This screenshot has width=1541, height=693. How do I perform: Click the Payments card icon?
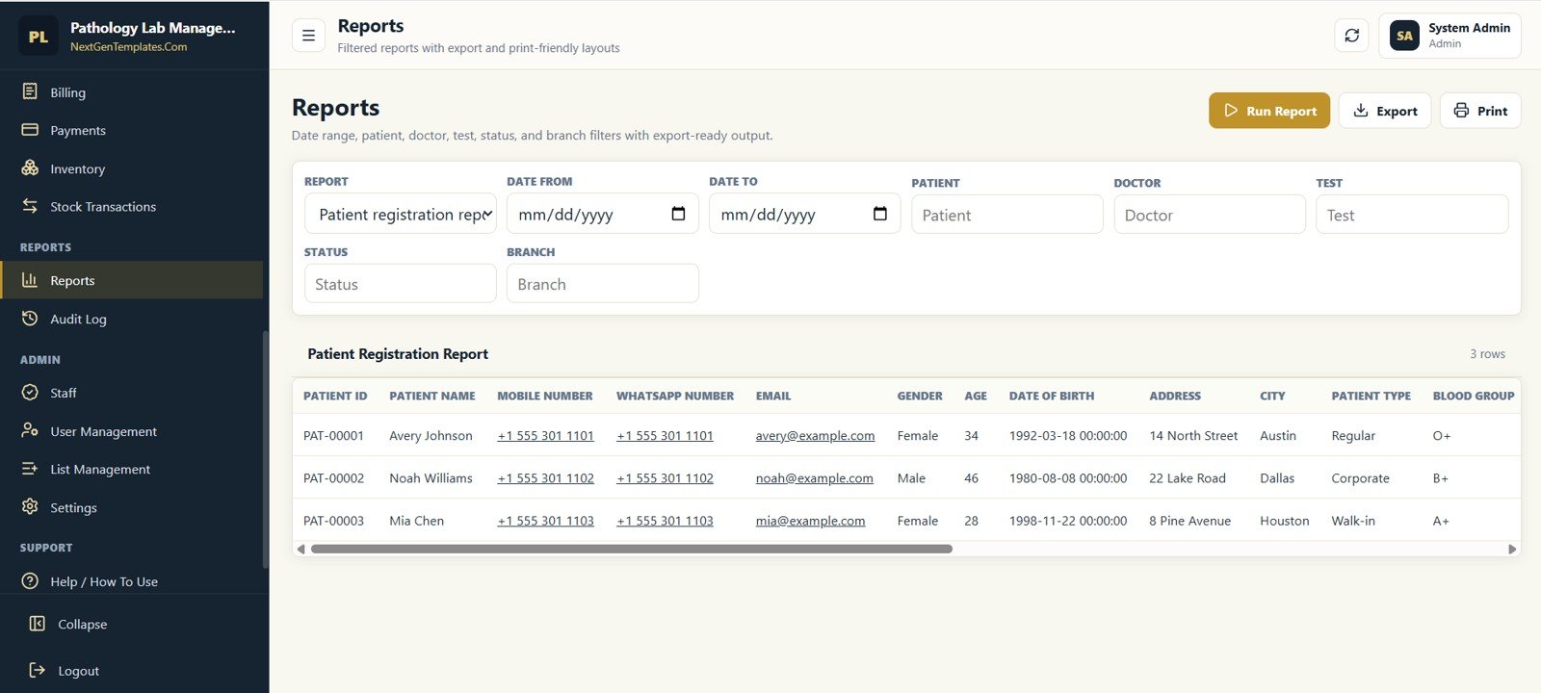[x=30, y=129]
